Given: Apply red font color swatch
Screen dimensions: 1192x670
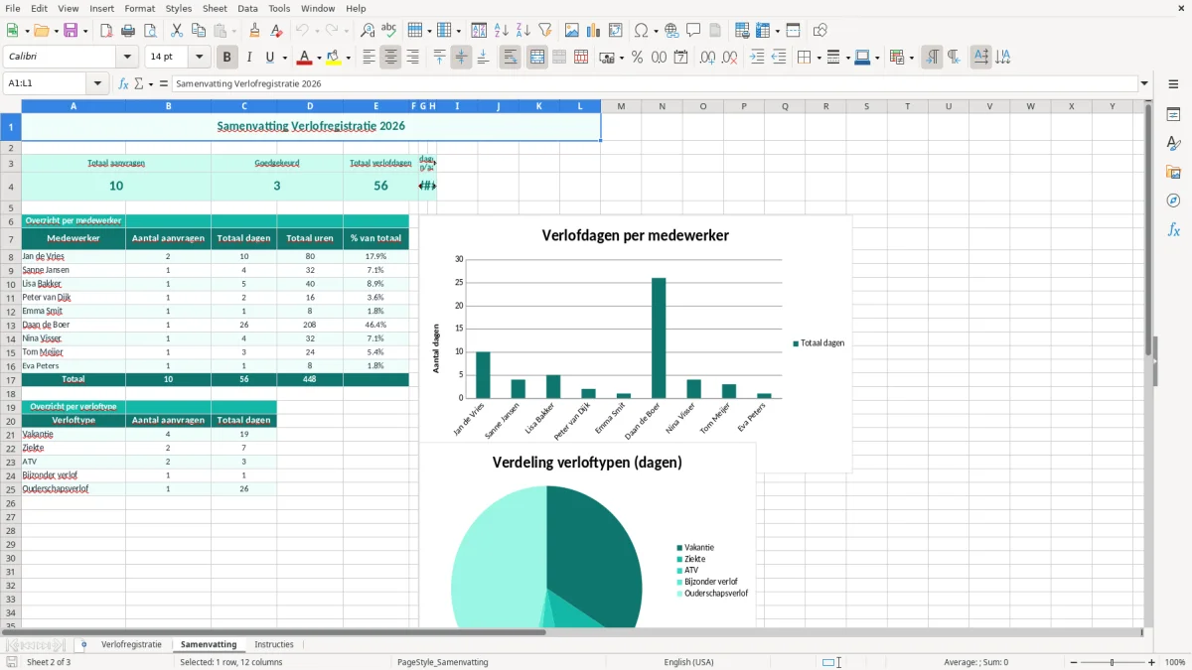Looking at the screenshot, I should coord(305,58).
